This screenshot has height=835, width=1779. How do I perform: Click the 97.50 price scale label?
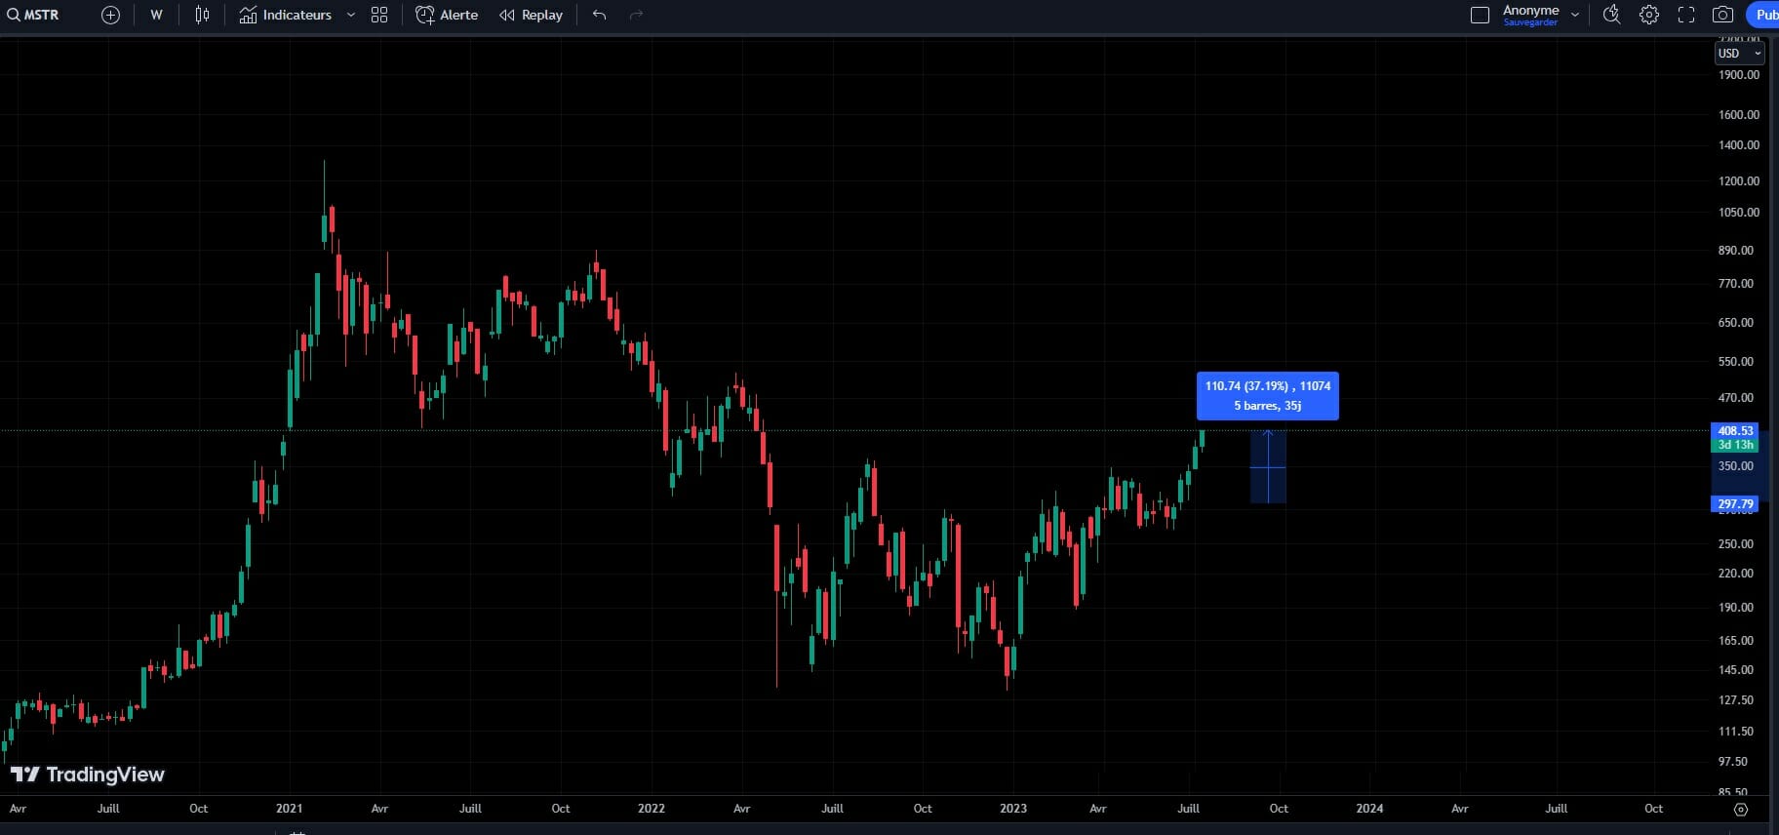(1732, 761)
